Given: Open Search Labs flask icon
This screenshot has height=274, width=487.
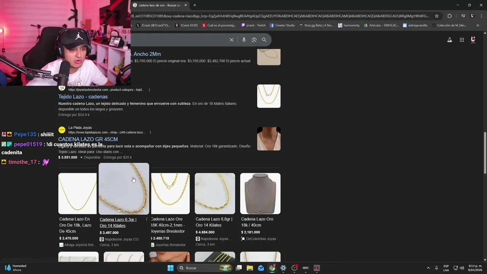Looking at the screenshot, I should [450, 40].
